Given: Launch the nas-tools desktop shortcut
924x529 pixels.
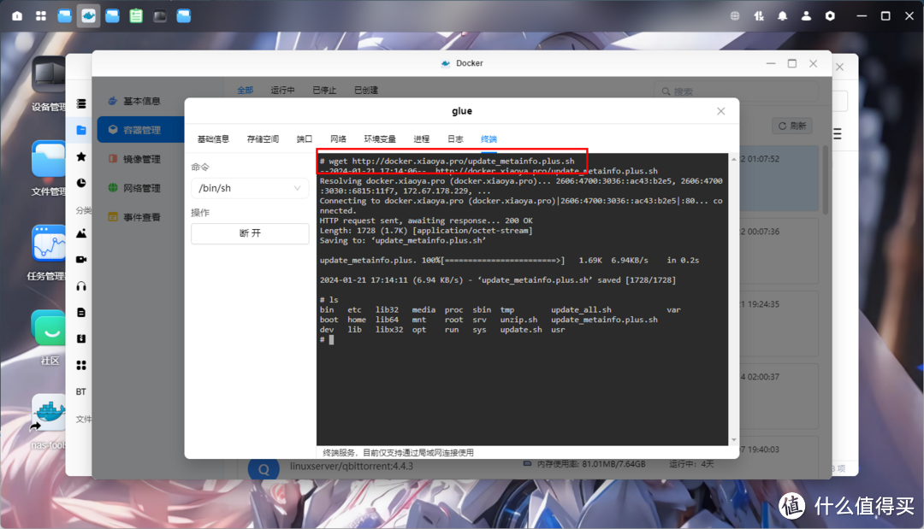Looking at the screenshot, I should coord(49,410).
